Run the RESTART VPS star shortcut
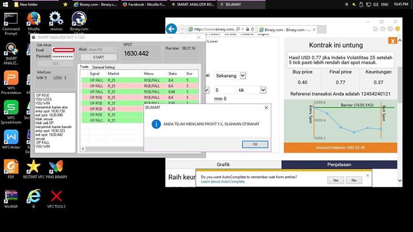 tap(34, 169)
